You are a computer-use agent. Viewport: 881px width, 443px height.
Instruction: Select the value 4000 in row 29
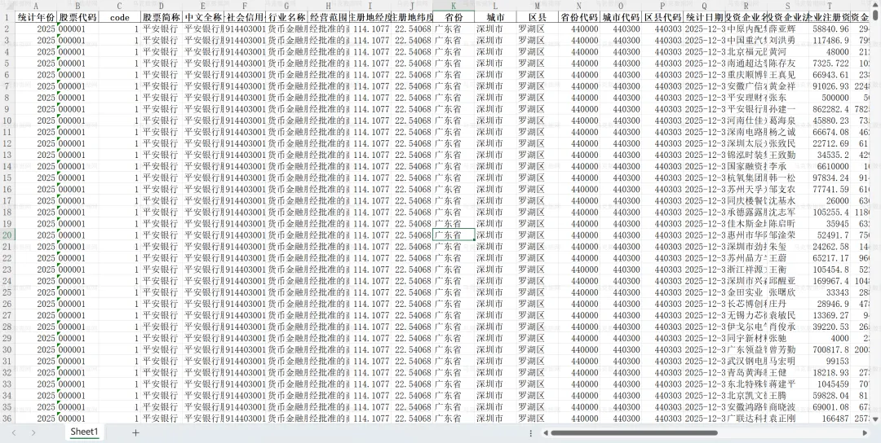coord(830,338)
